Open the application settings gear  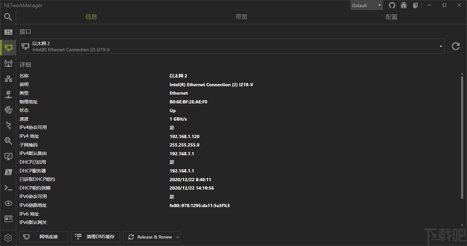pyautogui.click(x=8, y=238)
